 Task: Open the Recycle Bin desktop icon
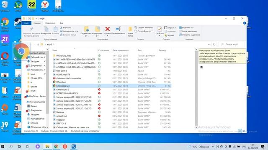tap(5, 6)
